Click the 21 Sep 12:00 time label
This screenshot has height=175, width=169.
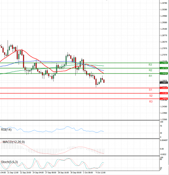tap(13, 172)
